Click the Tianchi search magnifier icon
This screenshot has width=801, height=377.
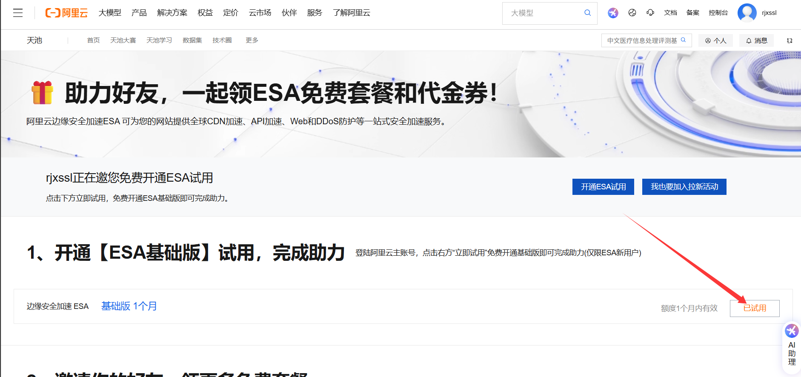684,40
